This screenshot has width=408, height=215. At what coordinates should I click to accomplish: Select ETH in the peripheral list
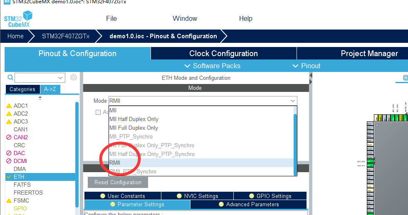tap(40, 177)
